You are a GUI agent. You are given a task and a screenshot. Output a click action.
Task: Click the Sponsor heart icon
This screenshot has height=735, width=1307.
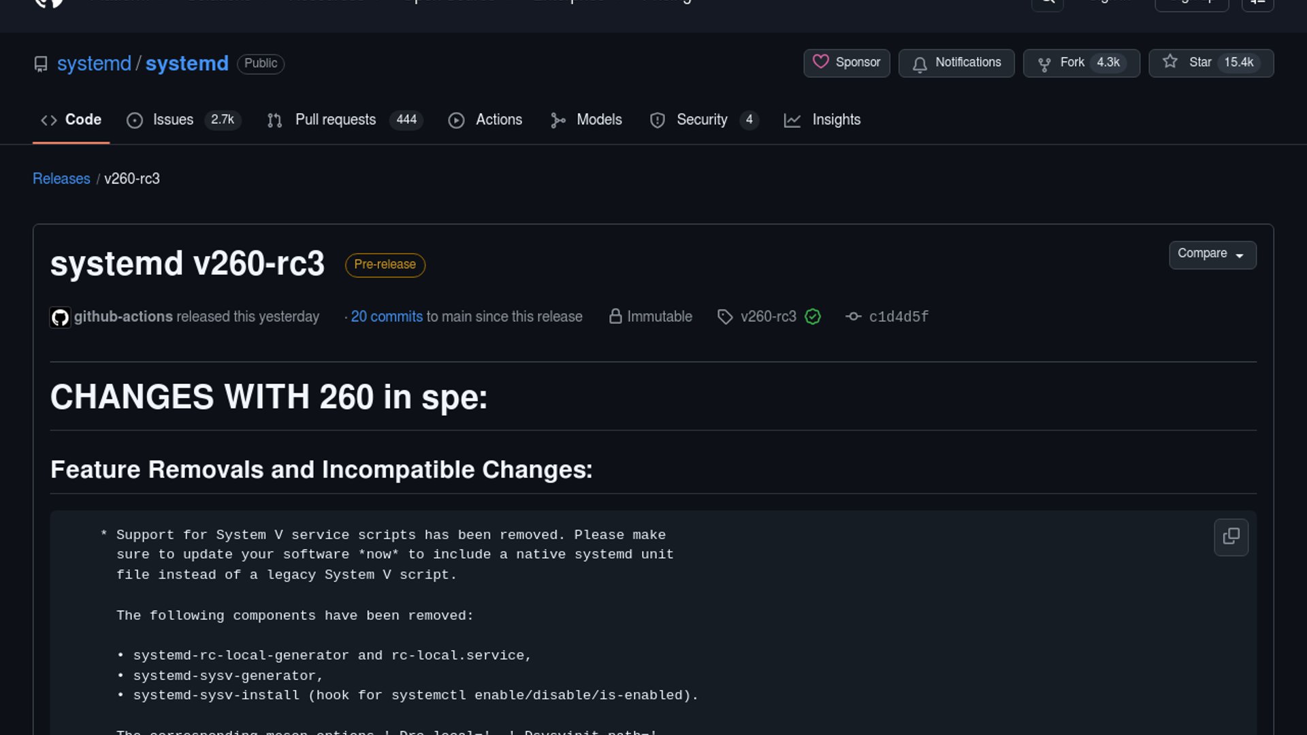(820, 62)
